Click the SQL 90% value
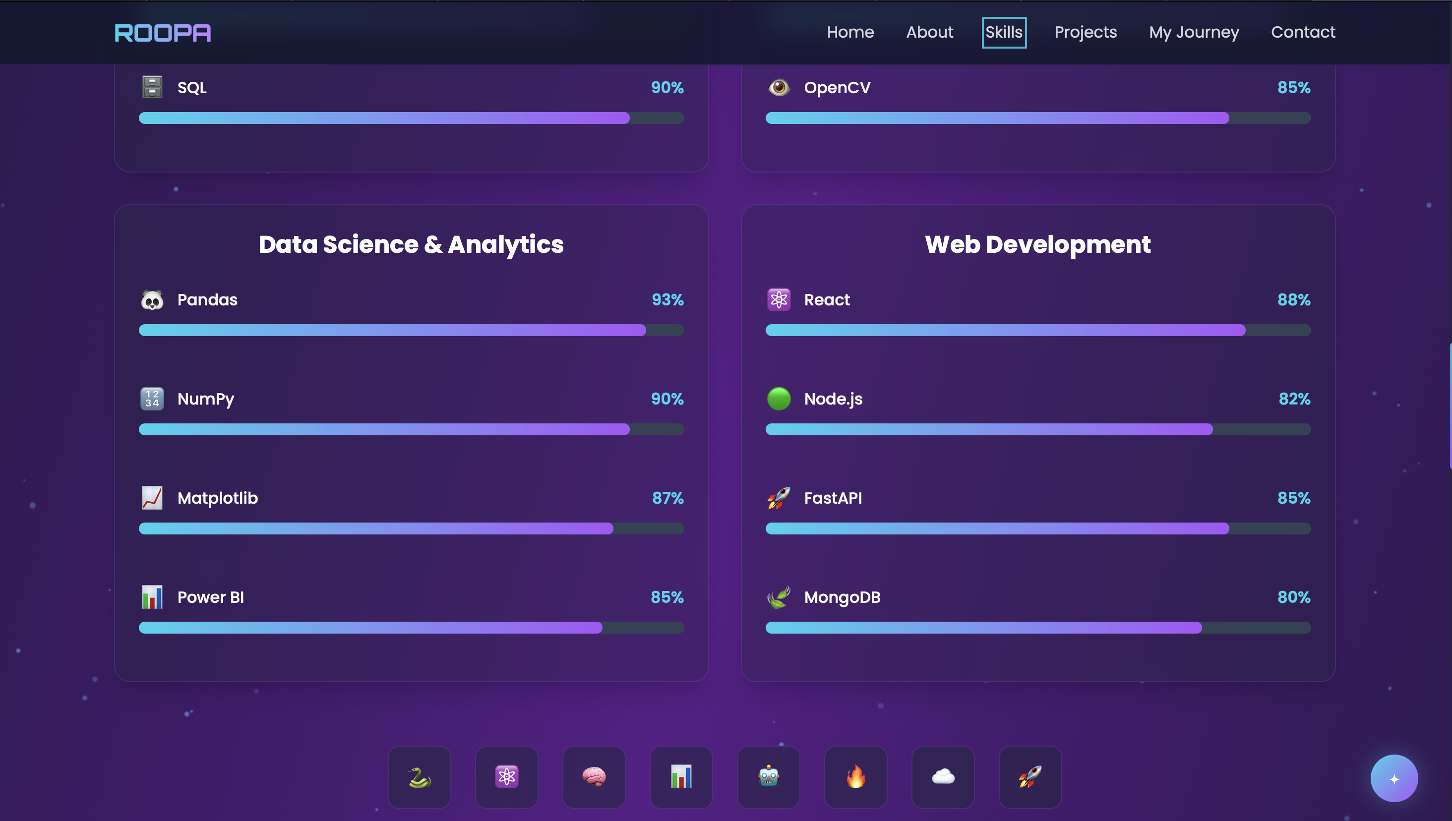The height and width of the screenshot is (821, 1452). click(667, 87)
